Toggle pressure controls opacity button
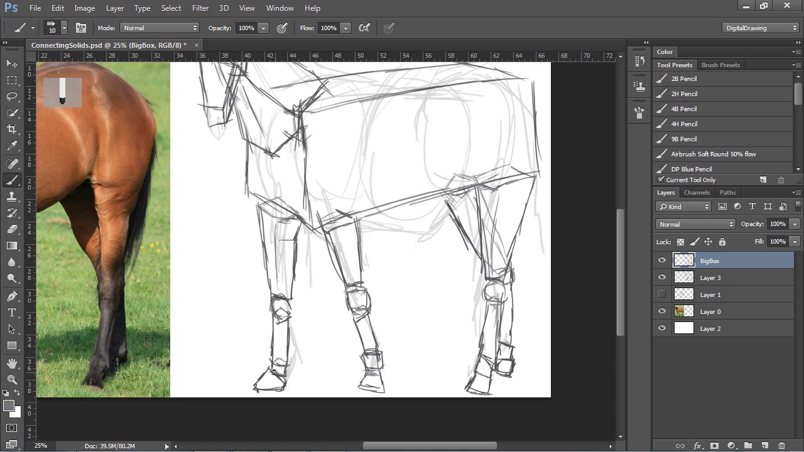Image resolution: width=804 pixels, height=452 pixels. click(282, 28)
